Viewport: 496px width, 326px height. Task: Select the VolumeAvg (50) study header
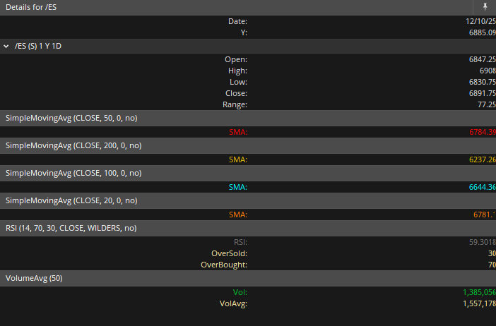click(x=35, y=278)
